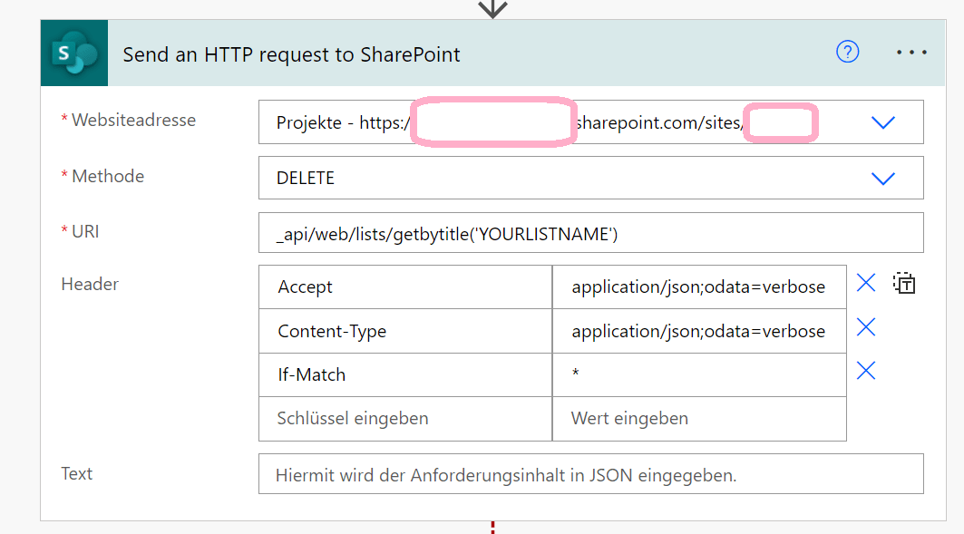964x534 pixels.
Task: Select the Accept header value field
Action: point(698,286)
